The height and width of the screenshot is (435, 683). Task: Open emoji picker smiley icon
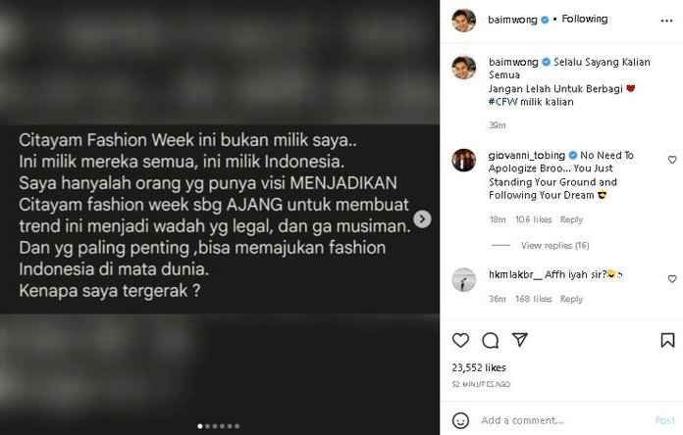460,420
